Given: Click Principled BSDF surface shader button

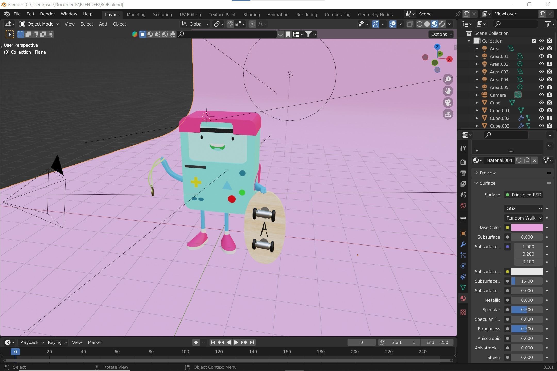Looking at the screenshot, I should pyautogui.click(x=523, y=195).
